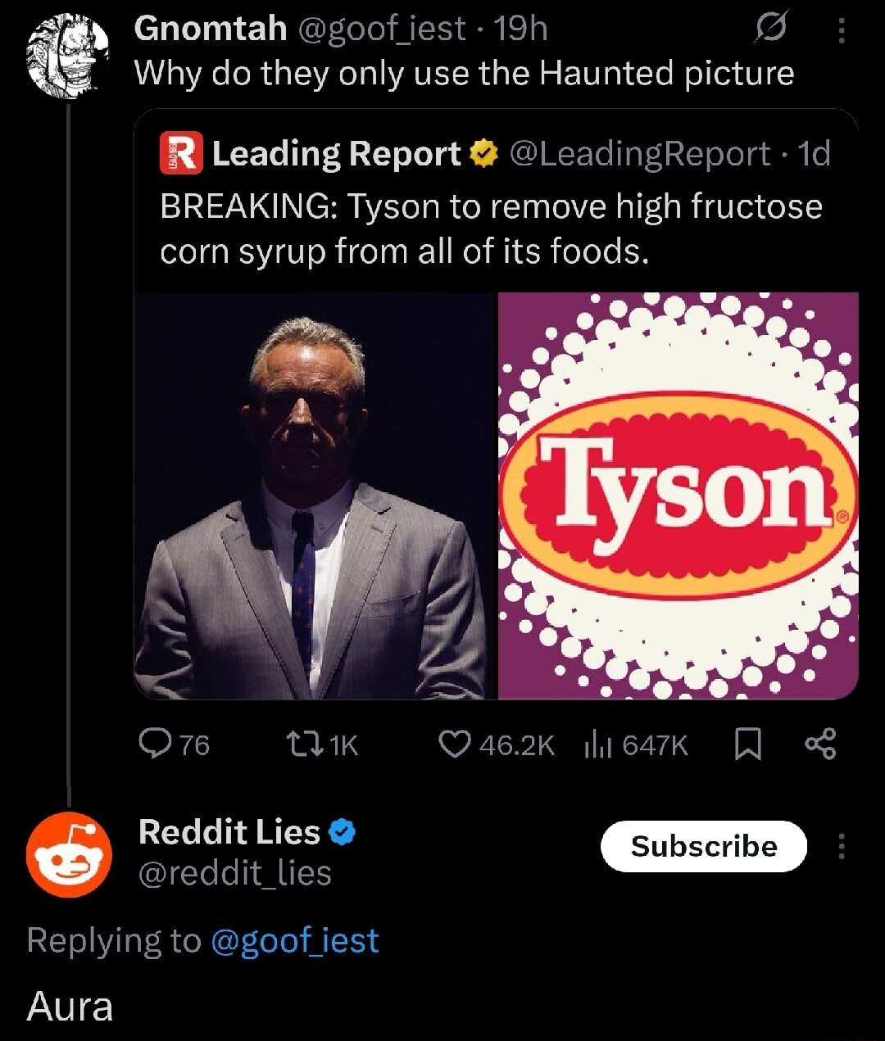Open more options beside the Subscribe button
This screenshot has height=1041, width=885.
click(841, 846)
